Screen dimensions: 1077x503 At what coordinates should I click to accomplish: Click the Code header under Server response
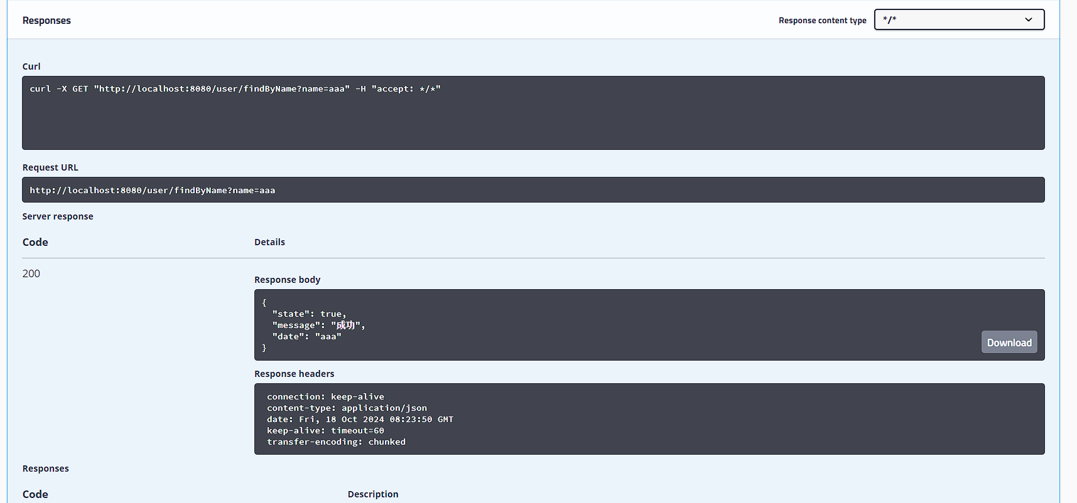pyautogui.click(x=35, y=242)
